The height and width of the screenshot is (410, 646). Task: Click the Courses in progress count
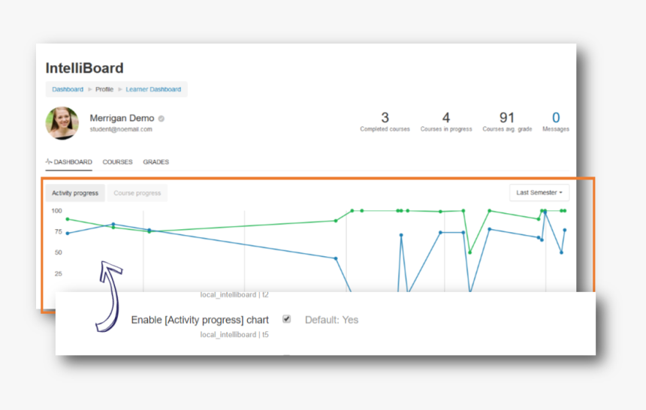tap(446, 118)
